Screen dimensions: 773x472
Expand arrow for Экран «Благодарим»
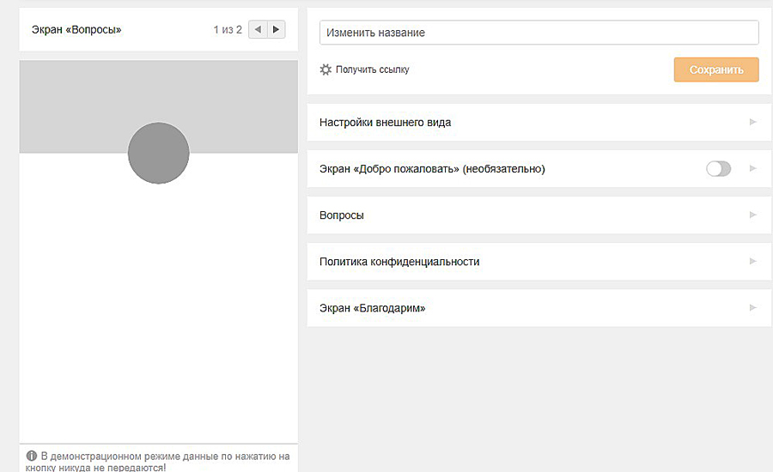tap(753, 307)
